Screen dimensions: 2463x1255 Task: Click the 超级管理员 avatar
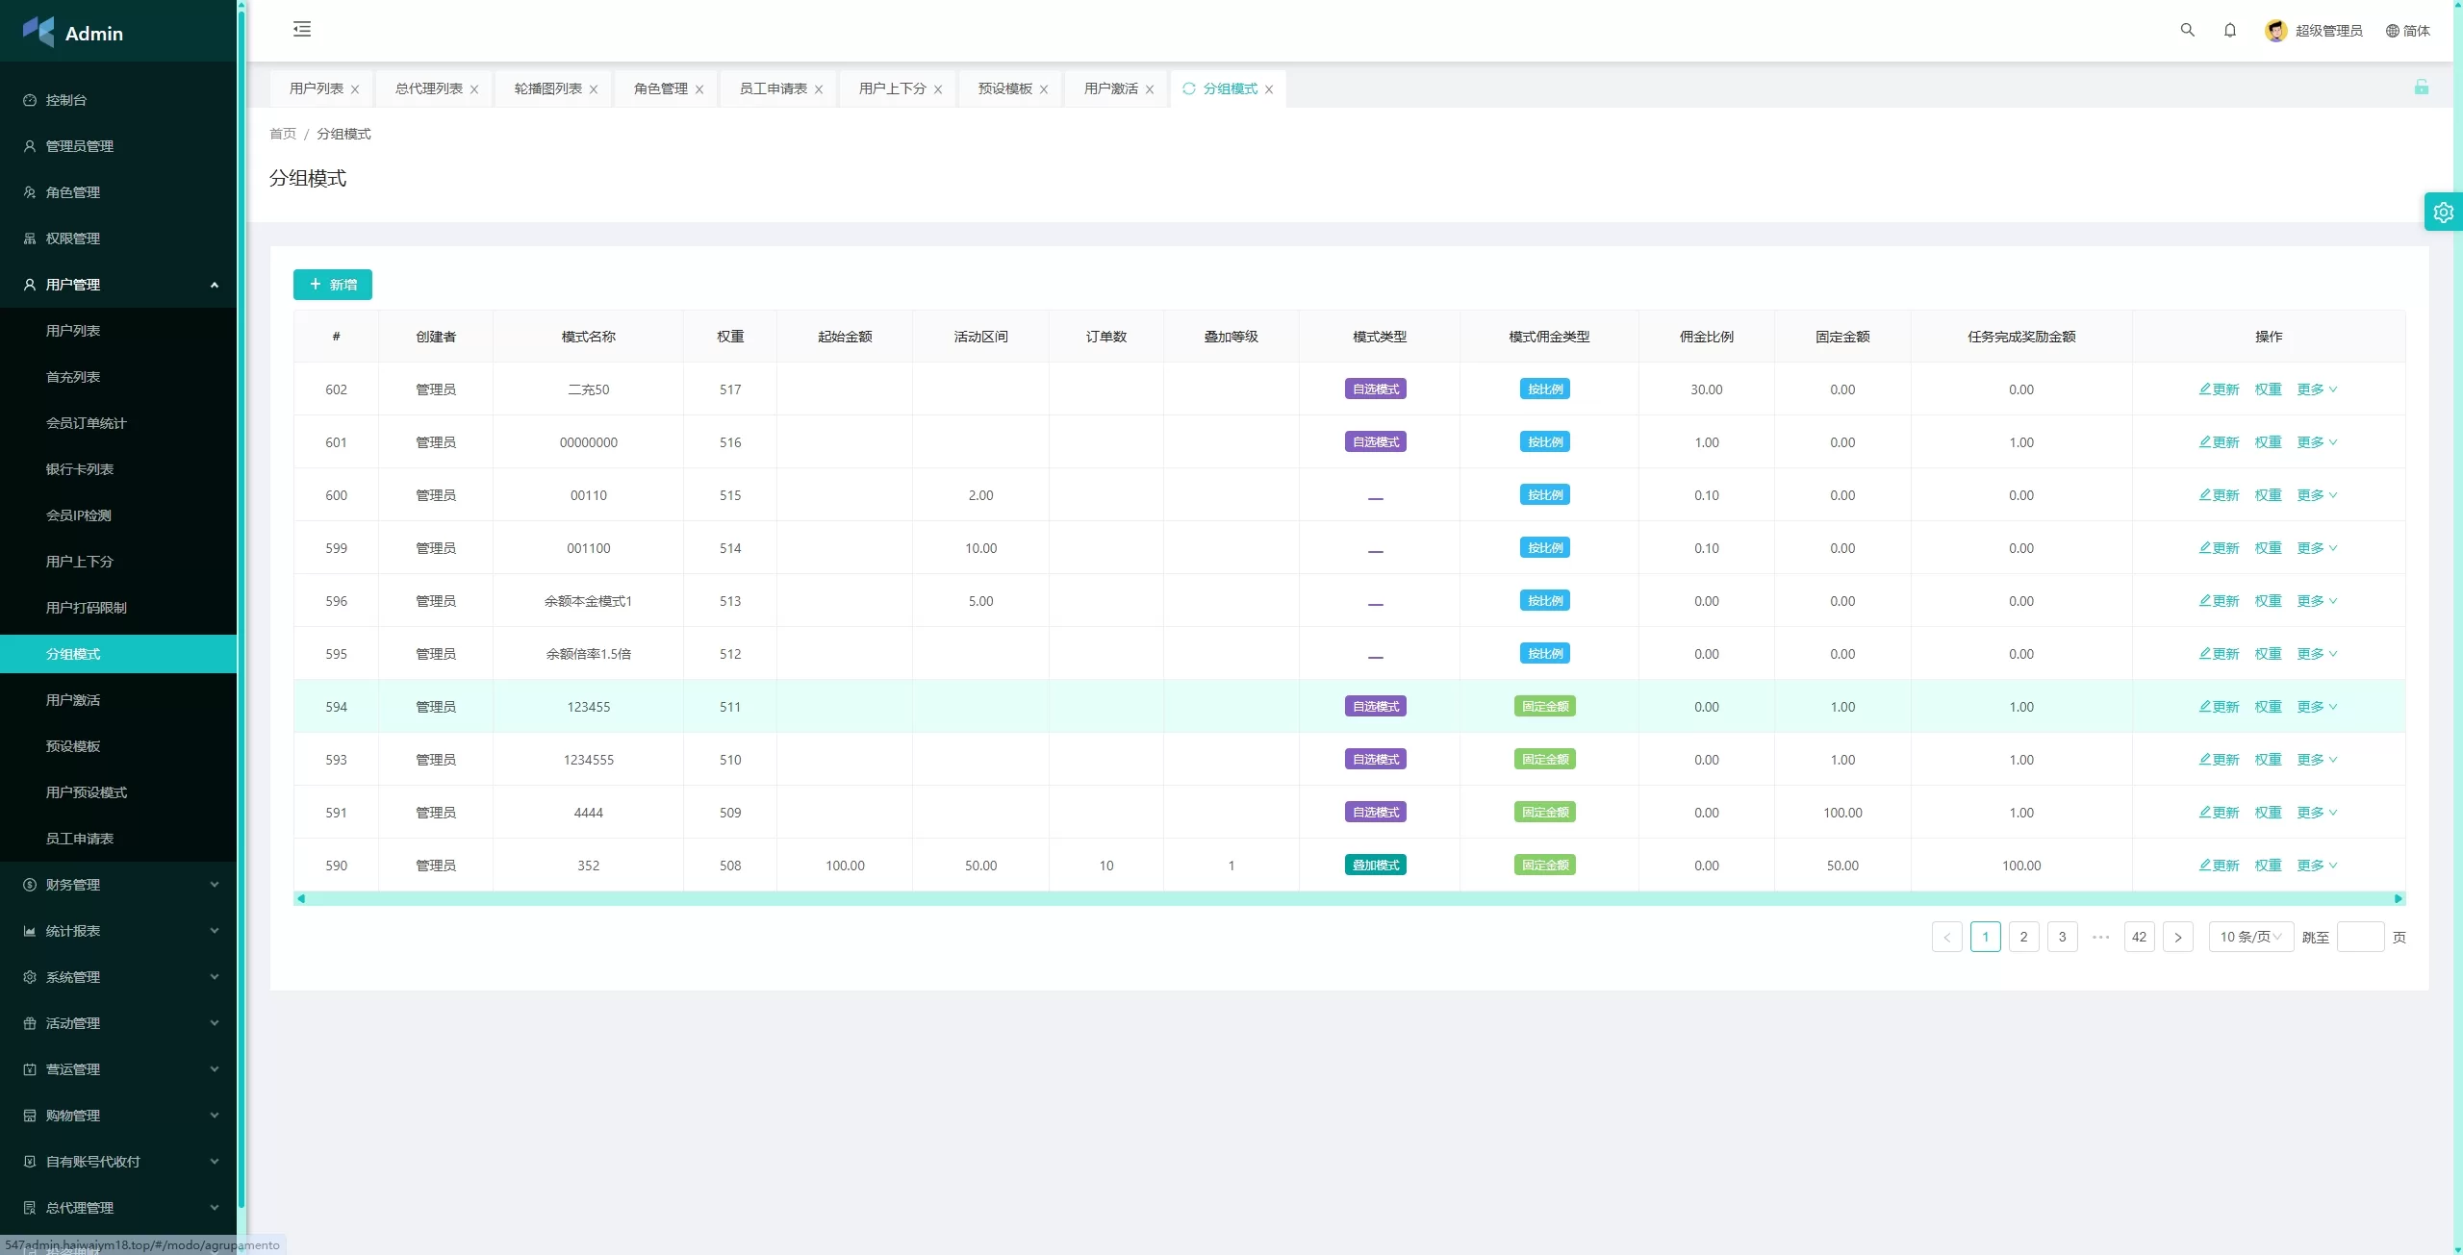pyautogui.click(x=2275, y=31)
